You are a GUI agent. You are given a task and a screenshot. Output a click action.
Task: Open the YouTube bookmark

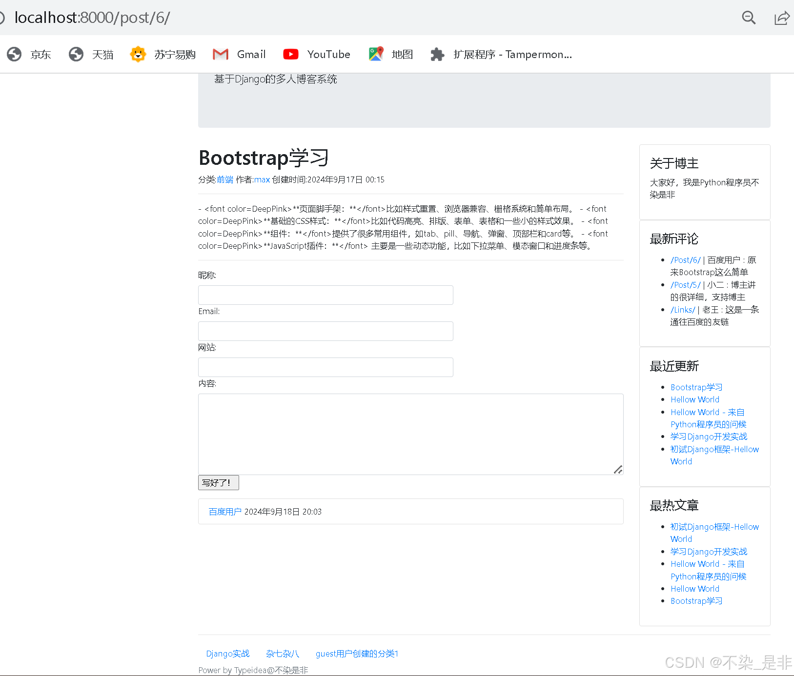[x=317, y=54]
